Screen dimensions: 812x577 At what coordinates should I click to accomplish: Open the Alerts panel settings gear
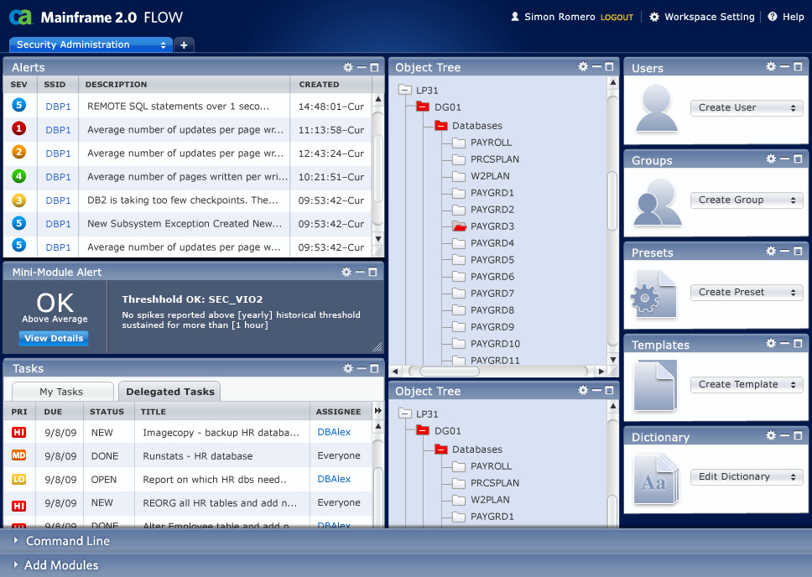(348, 67)
